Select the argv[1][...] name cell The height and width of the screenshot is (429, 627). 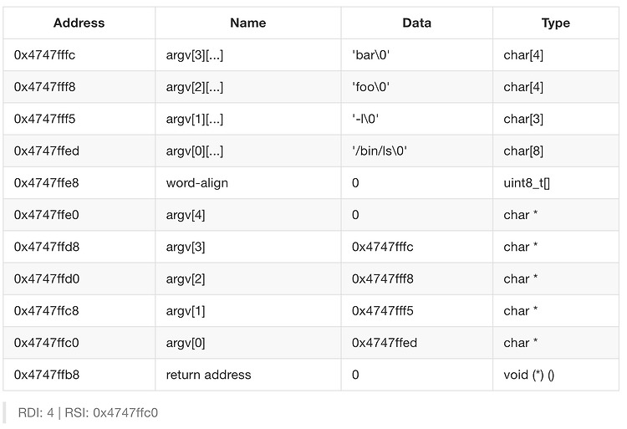(x=248, y=119)
